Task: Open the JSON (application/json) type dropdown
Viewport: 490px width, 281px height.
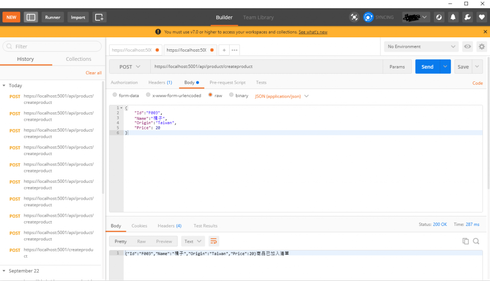Action: pyautogui.click(x=282, y=96)
